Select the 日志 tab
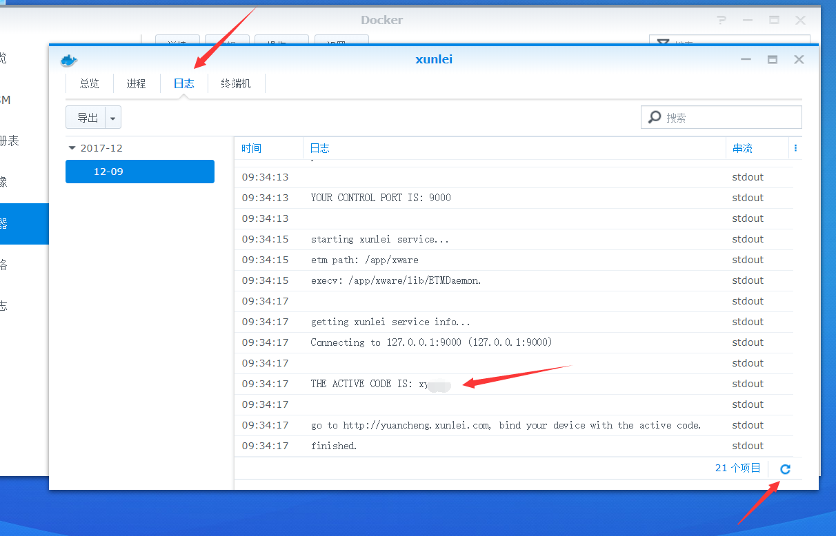836x536 pixels. [183, 84]
